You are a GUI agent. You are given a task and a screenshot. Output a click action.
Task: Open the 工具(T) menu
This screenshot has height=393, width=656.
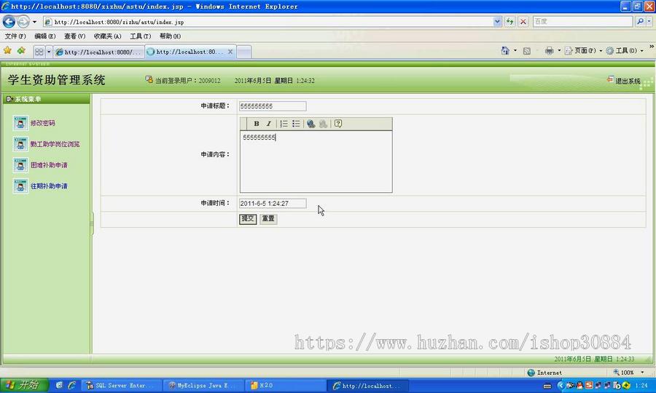pos(140,36)
